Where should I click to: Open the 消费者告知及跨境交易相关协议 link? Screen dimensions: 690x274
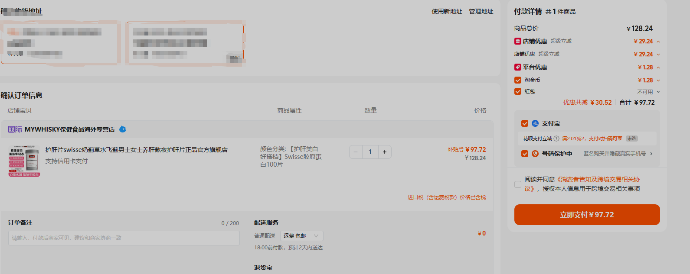582,184
